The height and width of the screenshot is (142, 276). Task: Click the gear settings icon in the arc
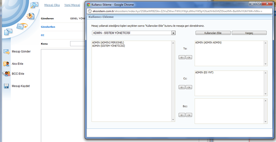[30, 16]
